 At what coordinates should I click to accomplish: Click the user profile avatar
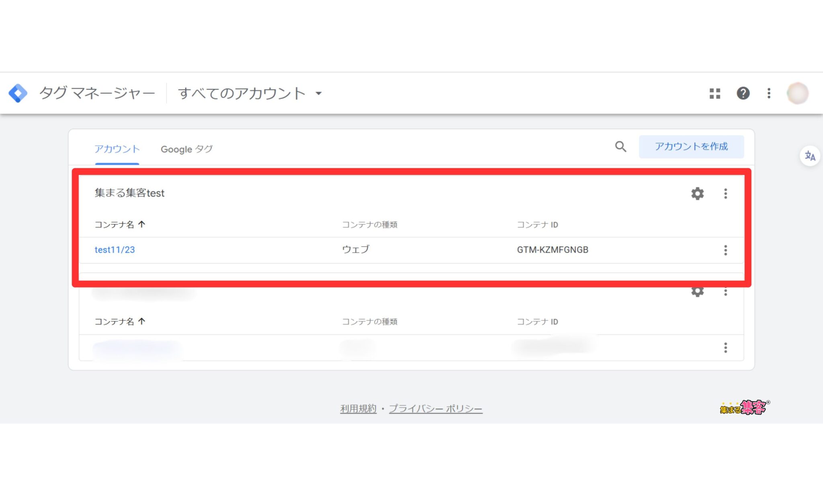point(797,93)
